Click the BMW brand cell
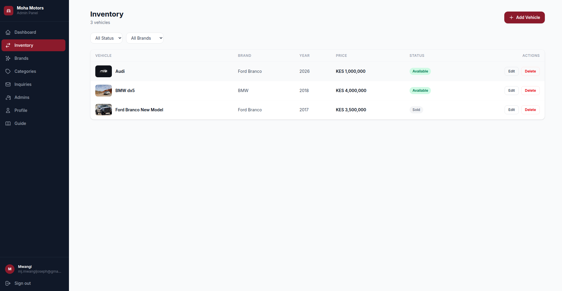 [x=243, y=91]
